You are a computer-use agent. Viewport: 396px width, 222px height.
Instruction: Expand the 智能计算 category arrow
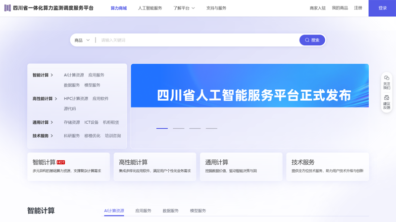tap(52, 75)
